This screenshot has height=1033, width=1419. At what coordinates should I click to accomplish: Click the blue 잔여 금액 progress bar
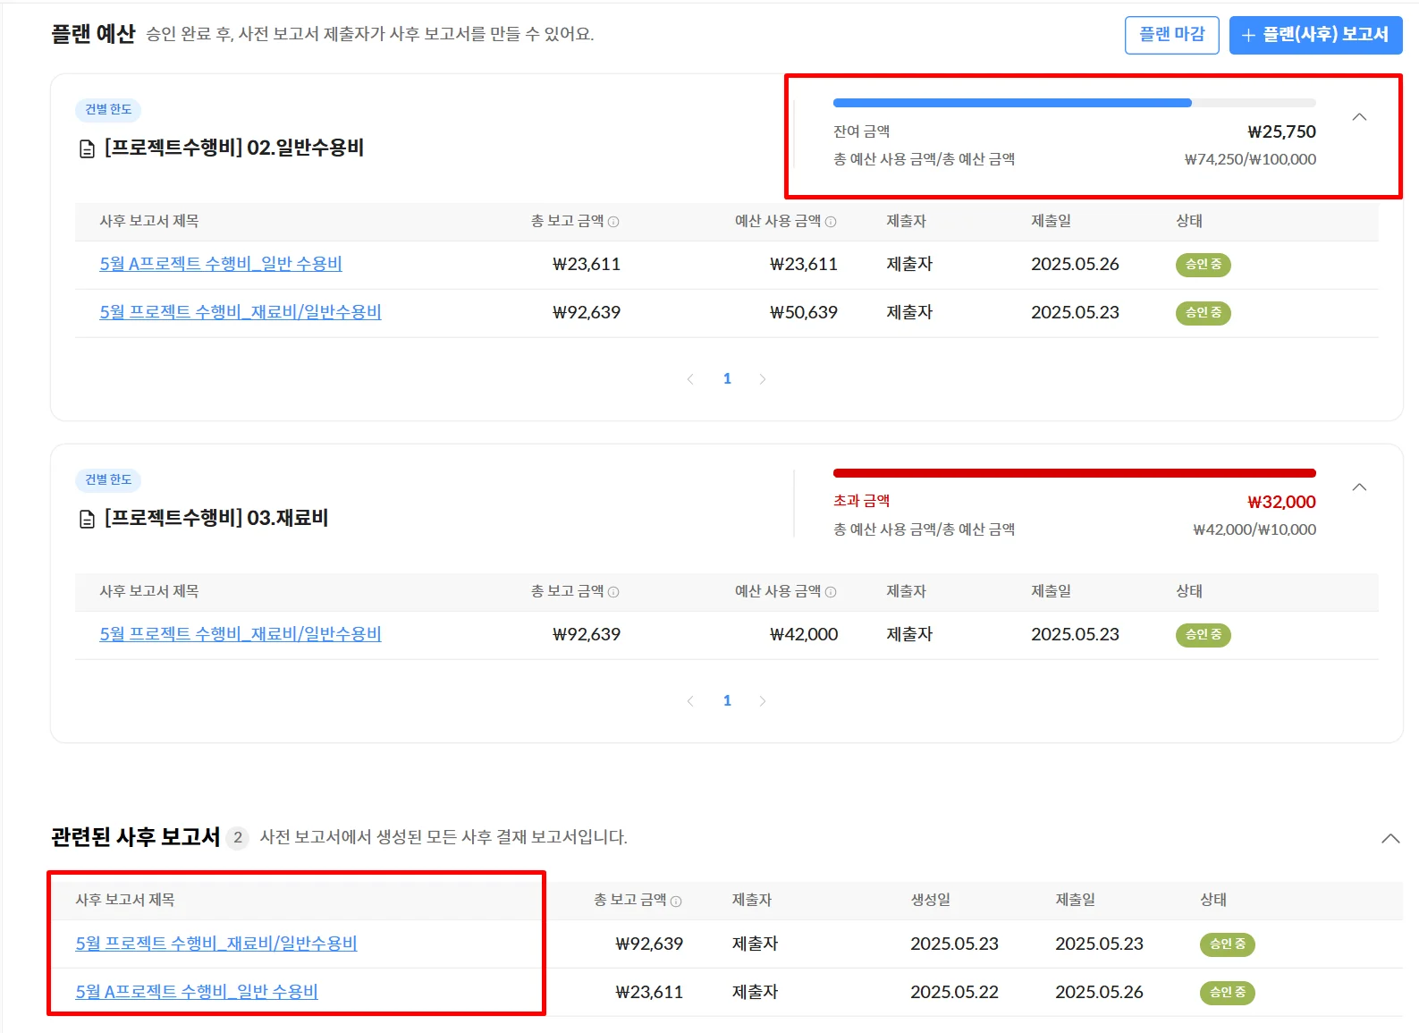coord(1011,103)
